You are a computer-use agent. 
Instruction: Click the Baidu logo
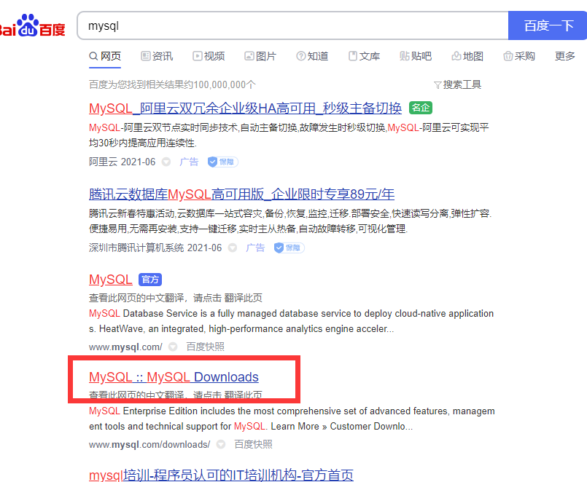tap(33, 25)
